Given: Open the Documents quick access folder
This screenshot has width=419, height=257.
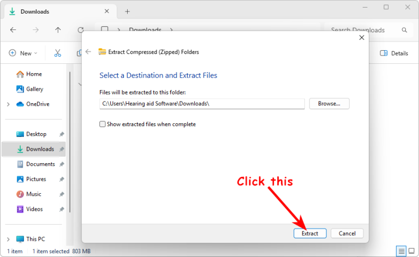Looking at the screenshot, I should coord(40,164).
